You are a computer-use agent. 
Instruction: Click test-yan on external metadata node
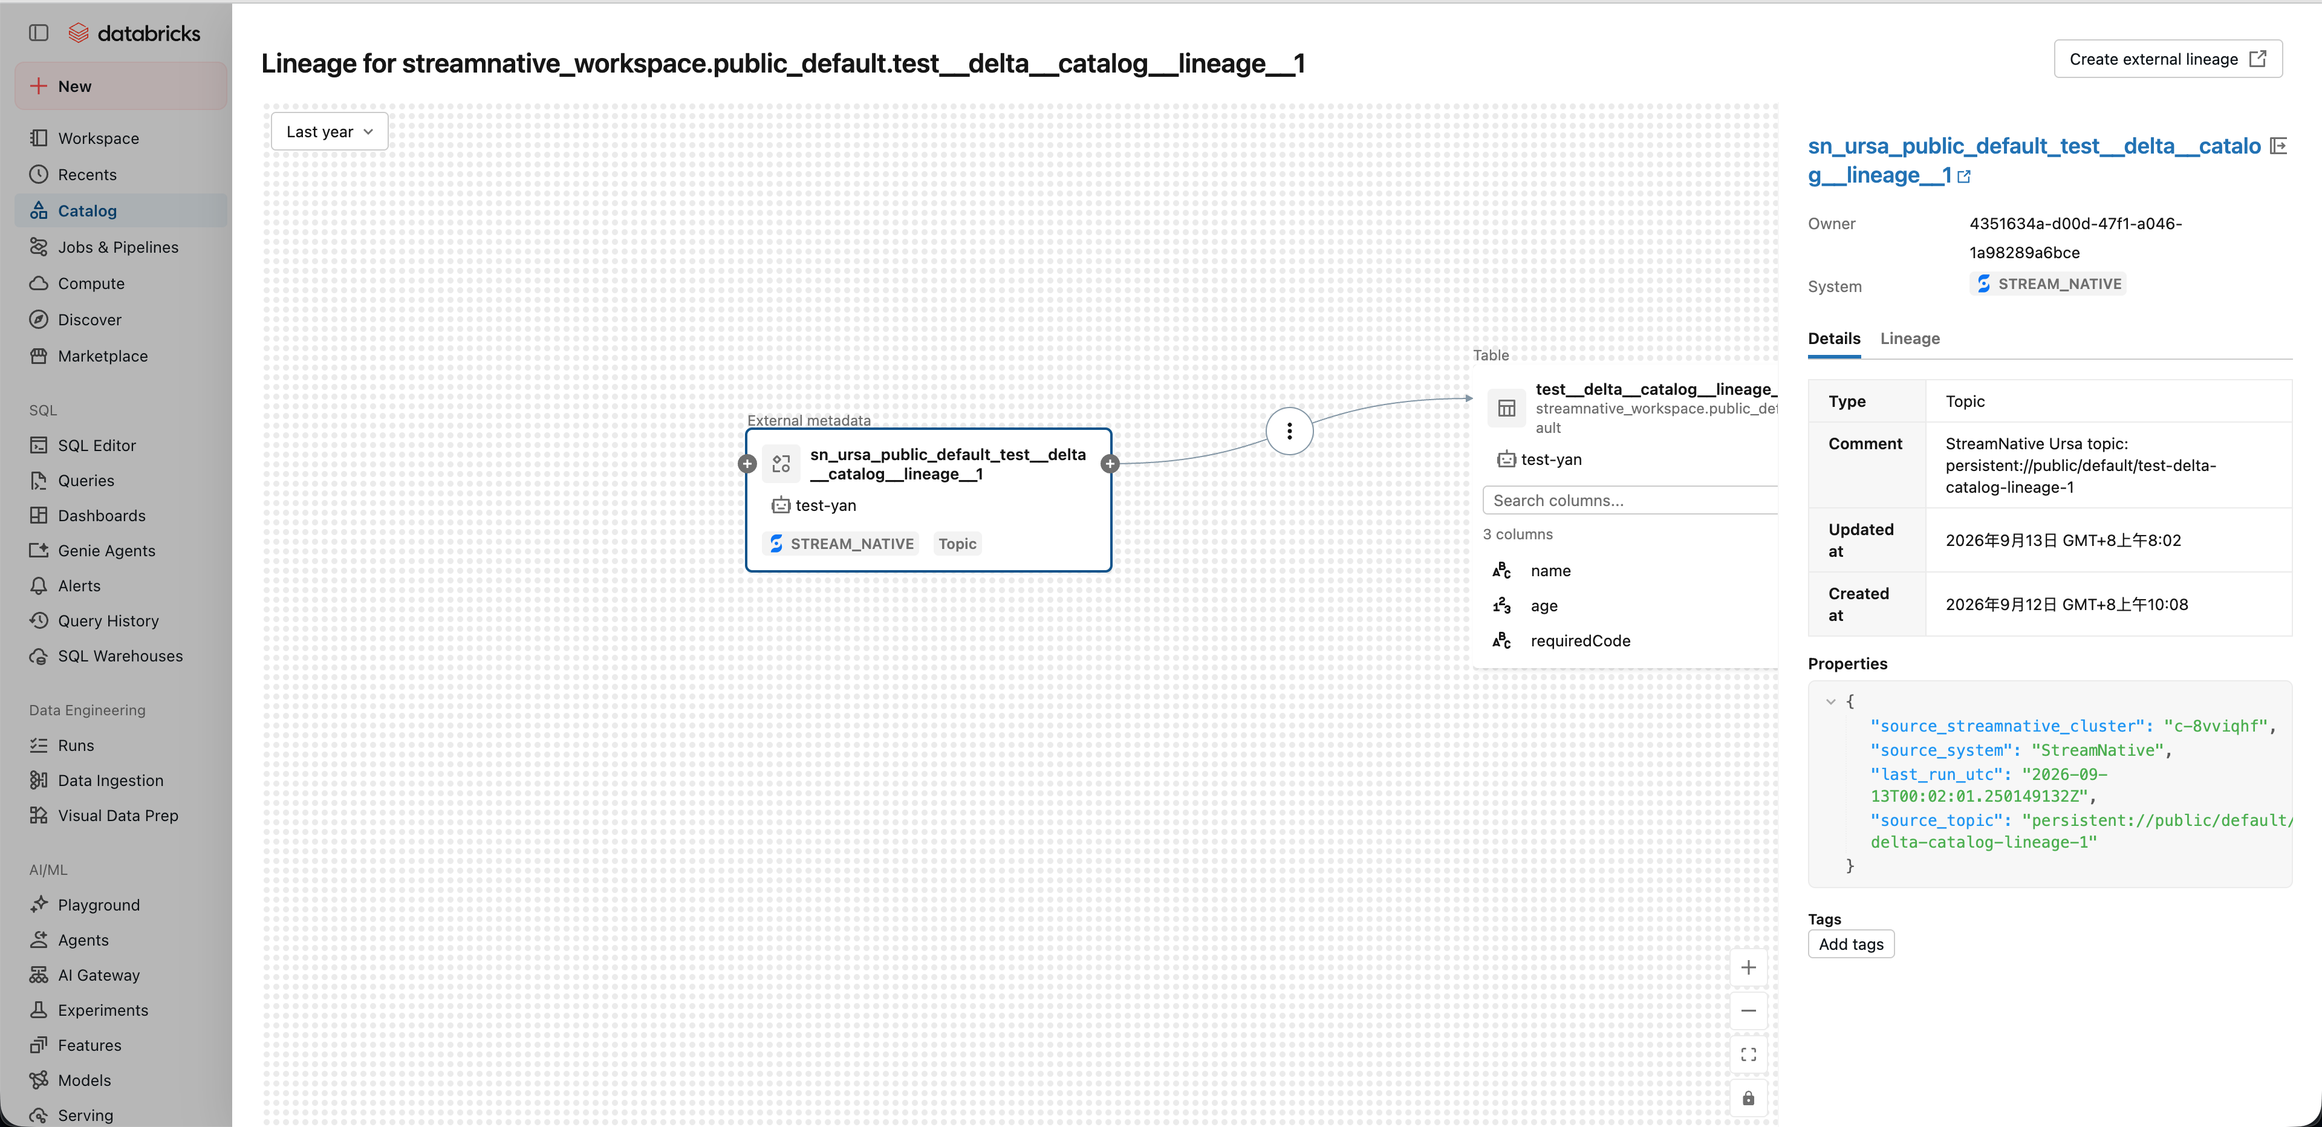(x=814, y=505)
